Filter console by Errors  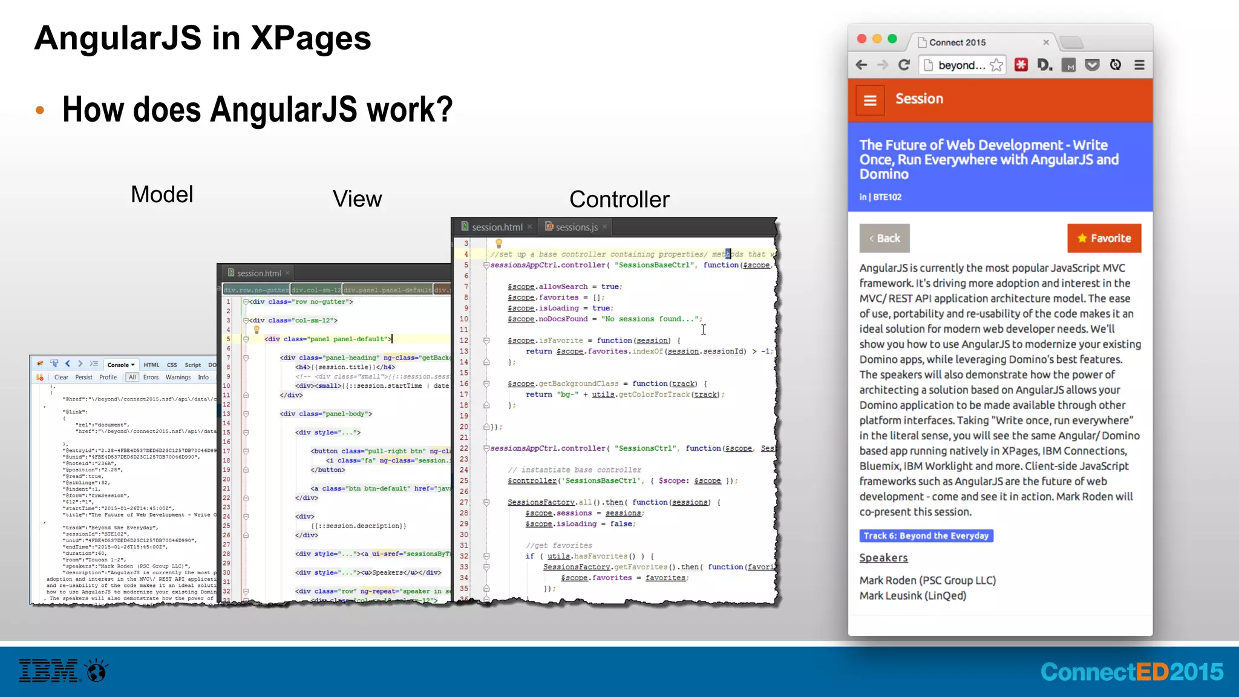click(x=151, y=378)
